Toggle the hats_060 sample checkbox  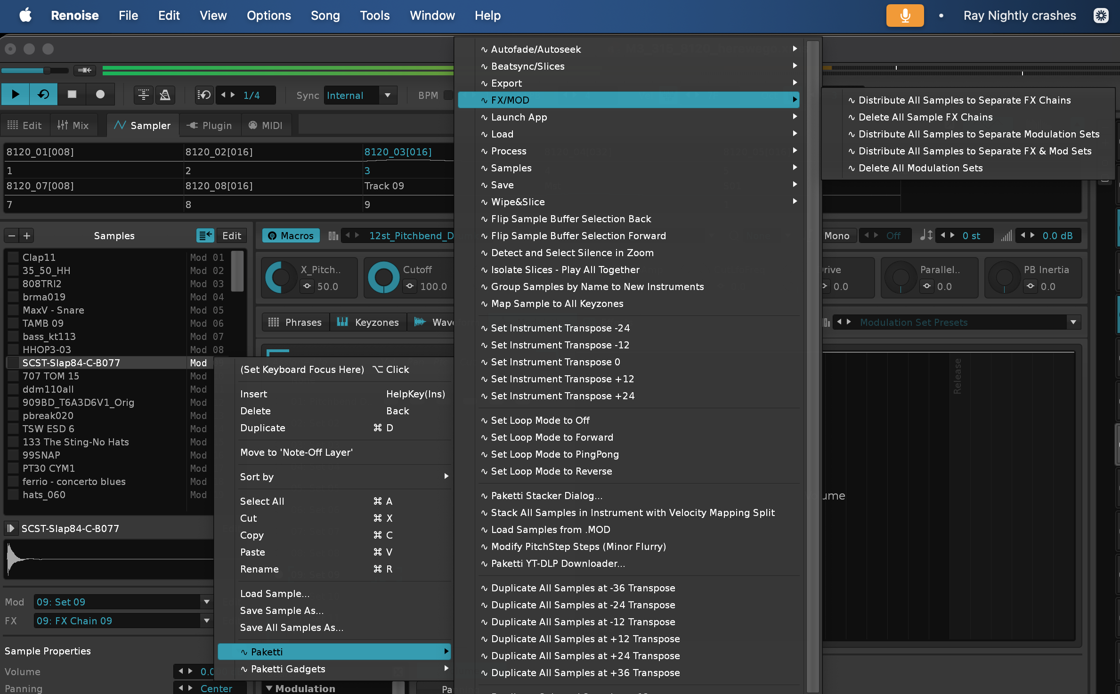(x=13, y=495)
